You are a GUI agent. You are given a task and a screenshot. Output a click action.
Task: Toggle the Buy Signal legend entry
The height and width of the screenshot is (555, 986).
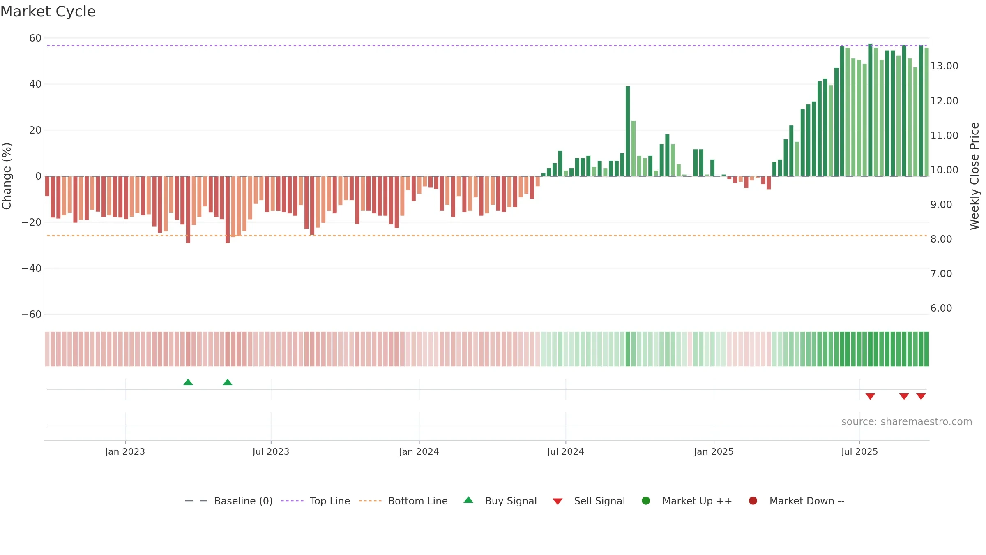click(500, 501)
